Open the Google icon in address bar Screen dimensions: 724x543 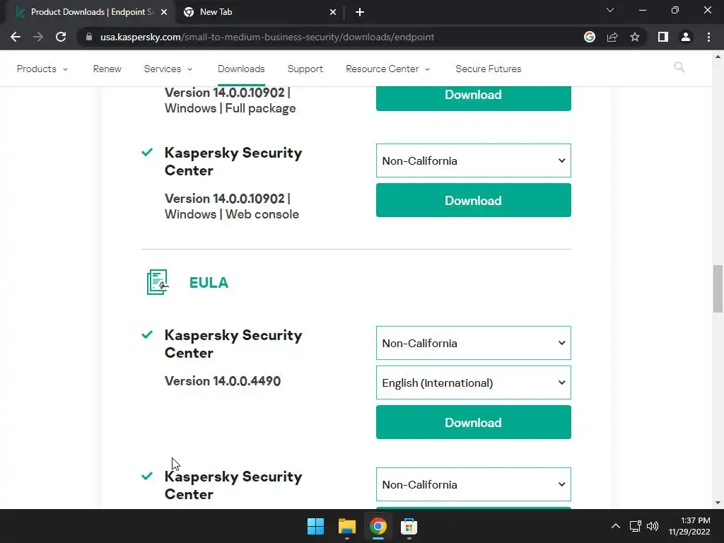click(x=589, y=37)
